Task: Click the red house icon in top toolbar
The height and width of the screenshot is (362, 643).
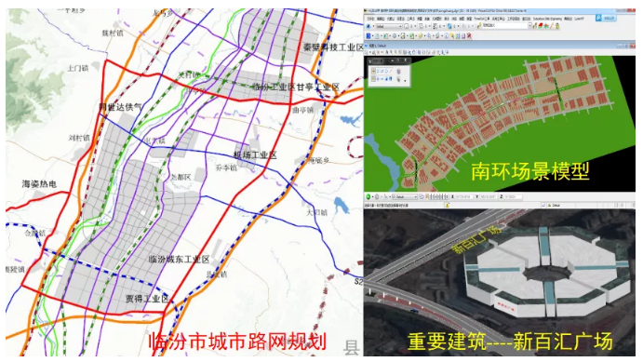Action: click(x=541, y=26)
